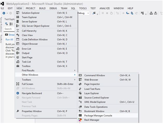The image size is (163, 126).
Task: Click the Command Window icon
Action: click(80, 75)
